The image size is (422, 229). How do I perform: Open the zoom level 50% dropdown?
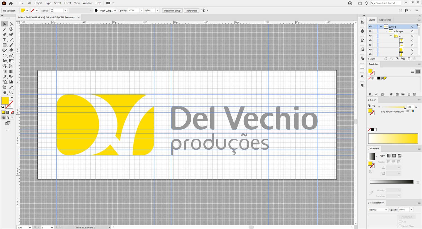coord(30,227)
